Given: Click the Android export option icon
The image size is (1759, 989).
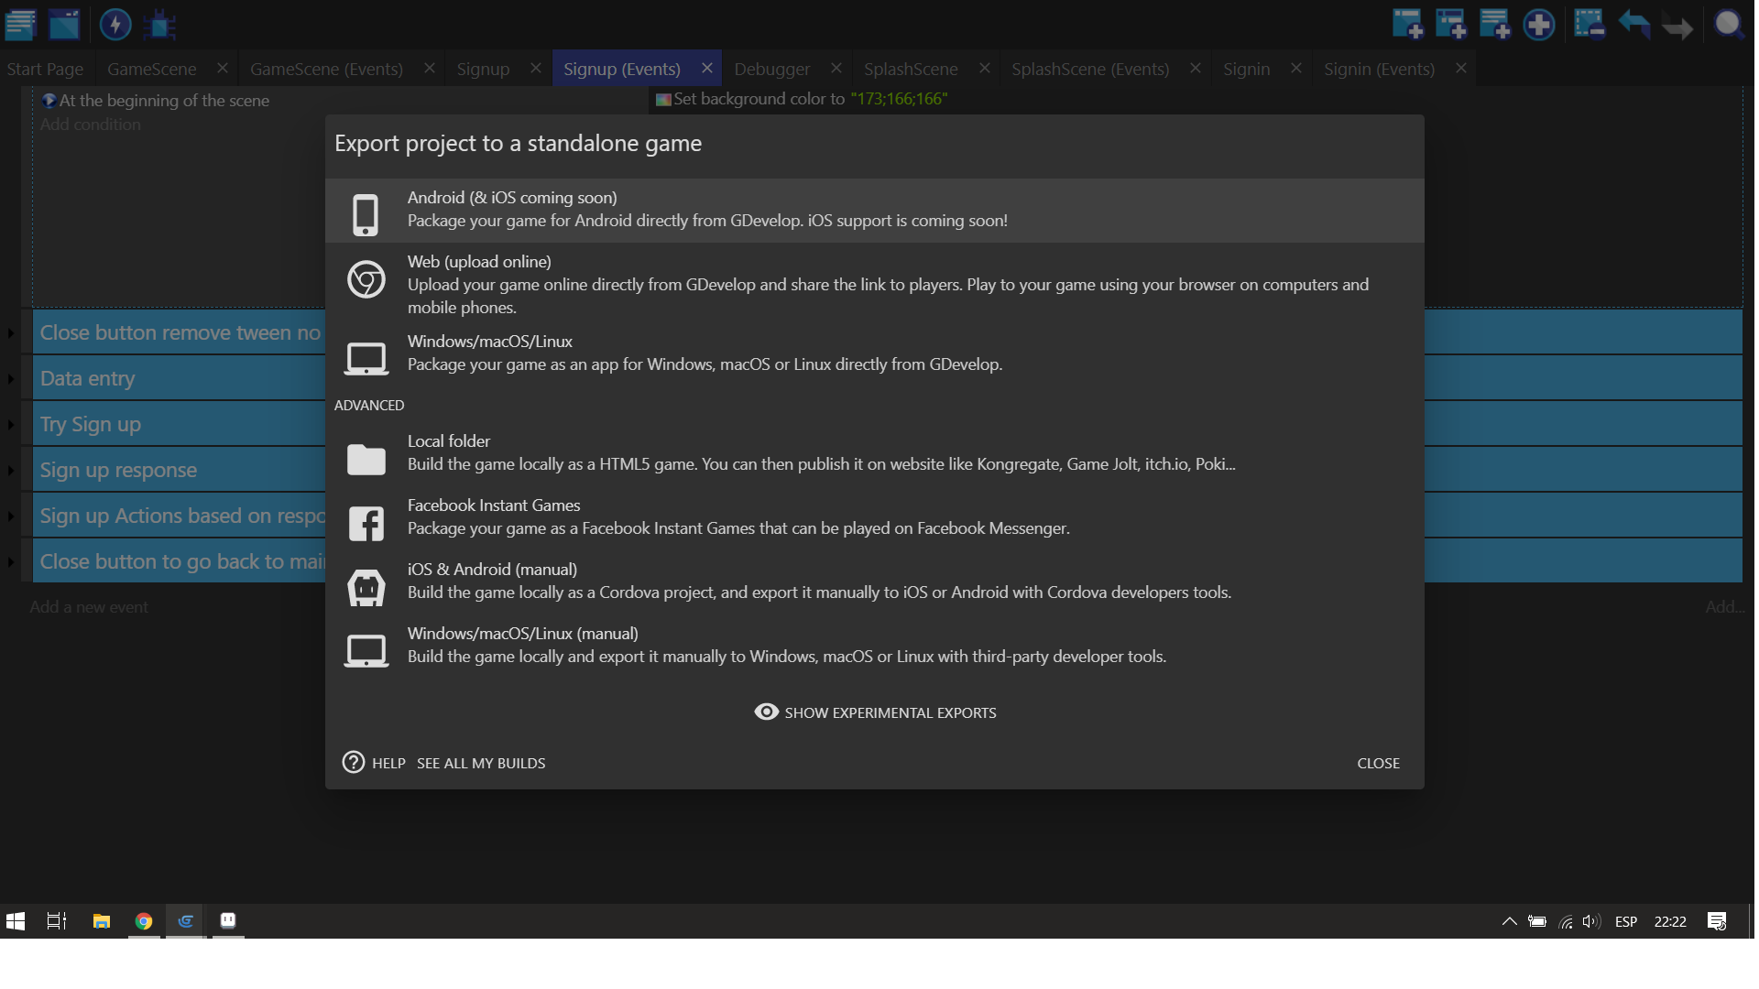Looking at the screenshot, I should (365, 210).
